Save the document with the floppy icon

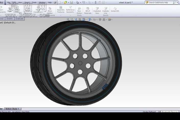tap(72, 2)
